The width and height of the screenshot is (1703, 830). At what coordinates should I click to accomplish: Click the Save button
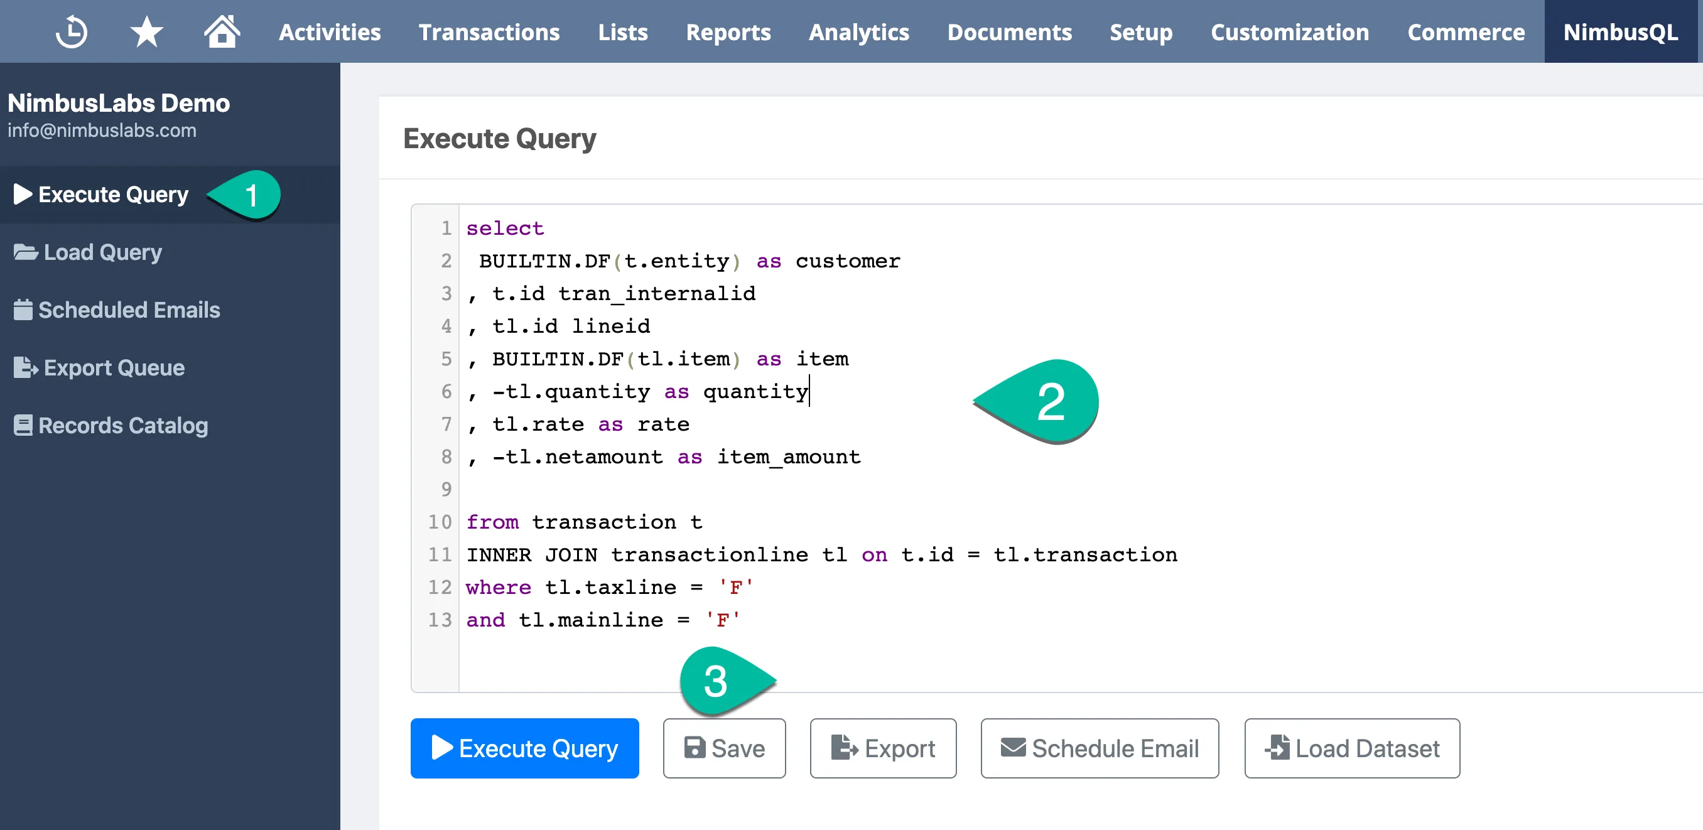click(x=724, y=747)
